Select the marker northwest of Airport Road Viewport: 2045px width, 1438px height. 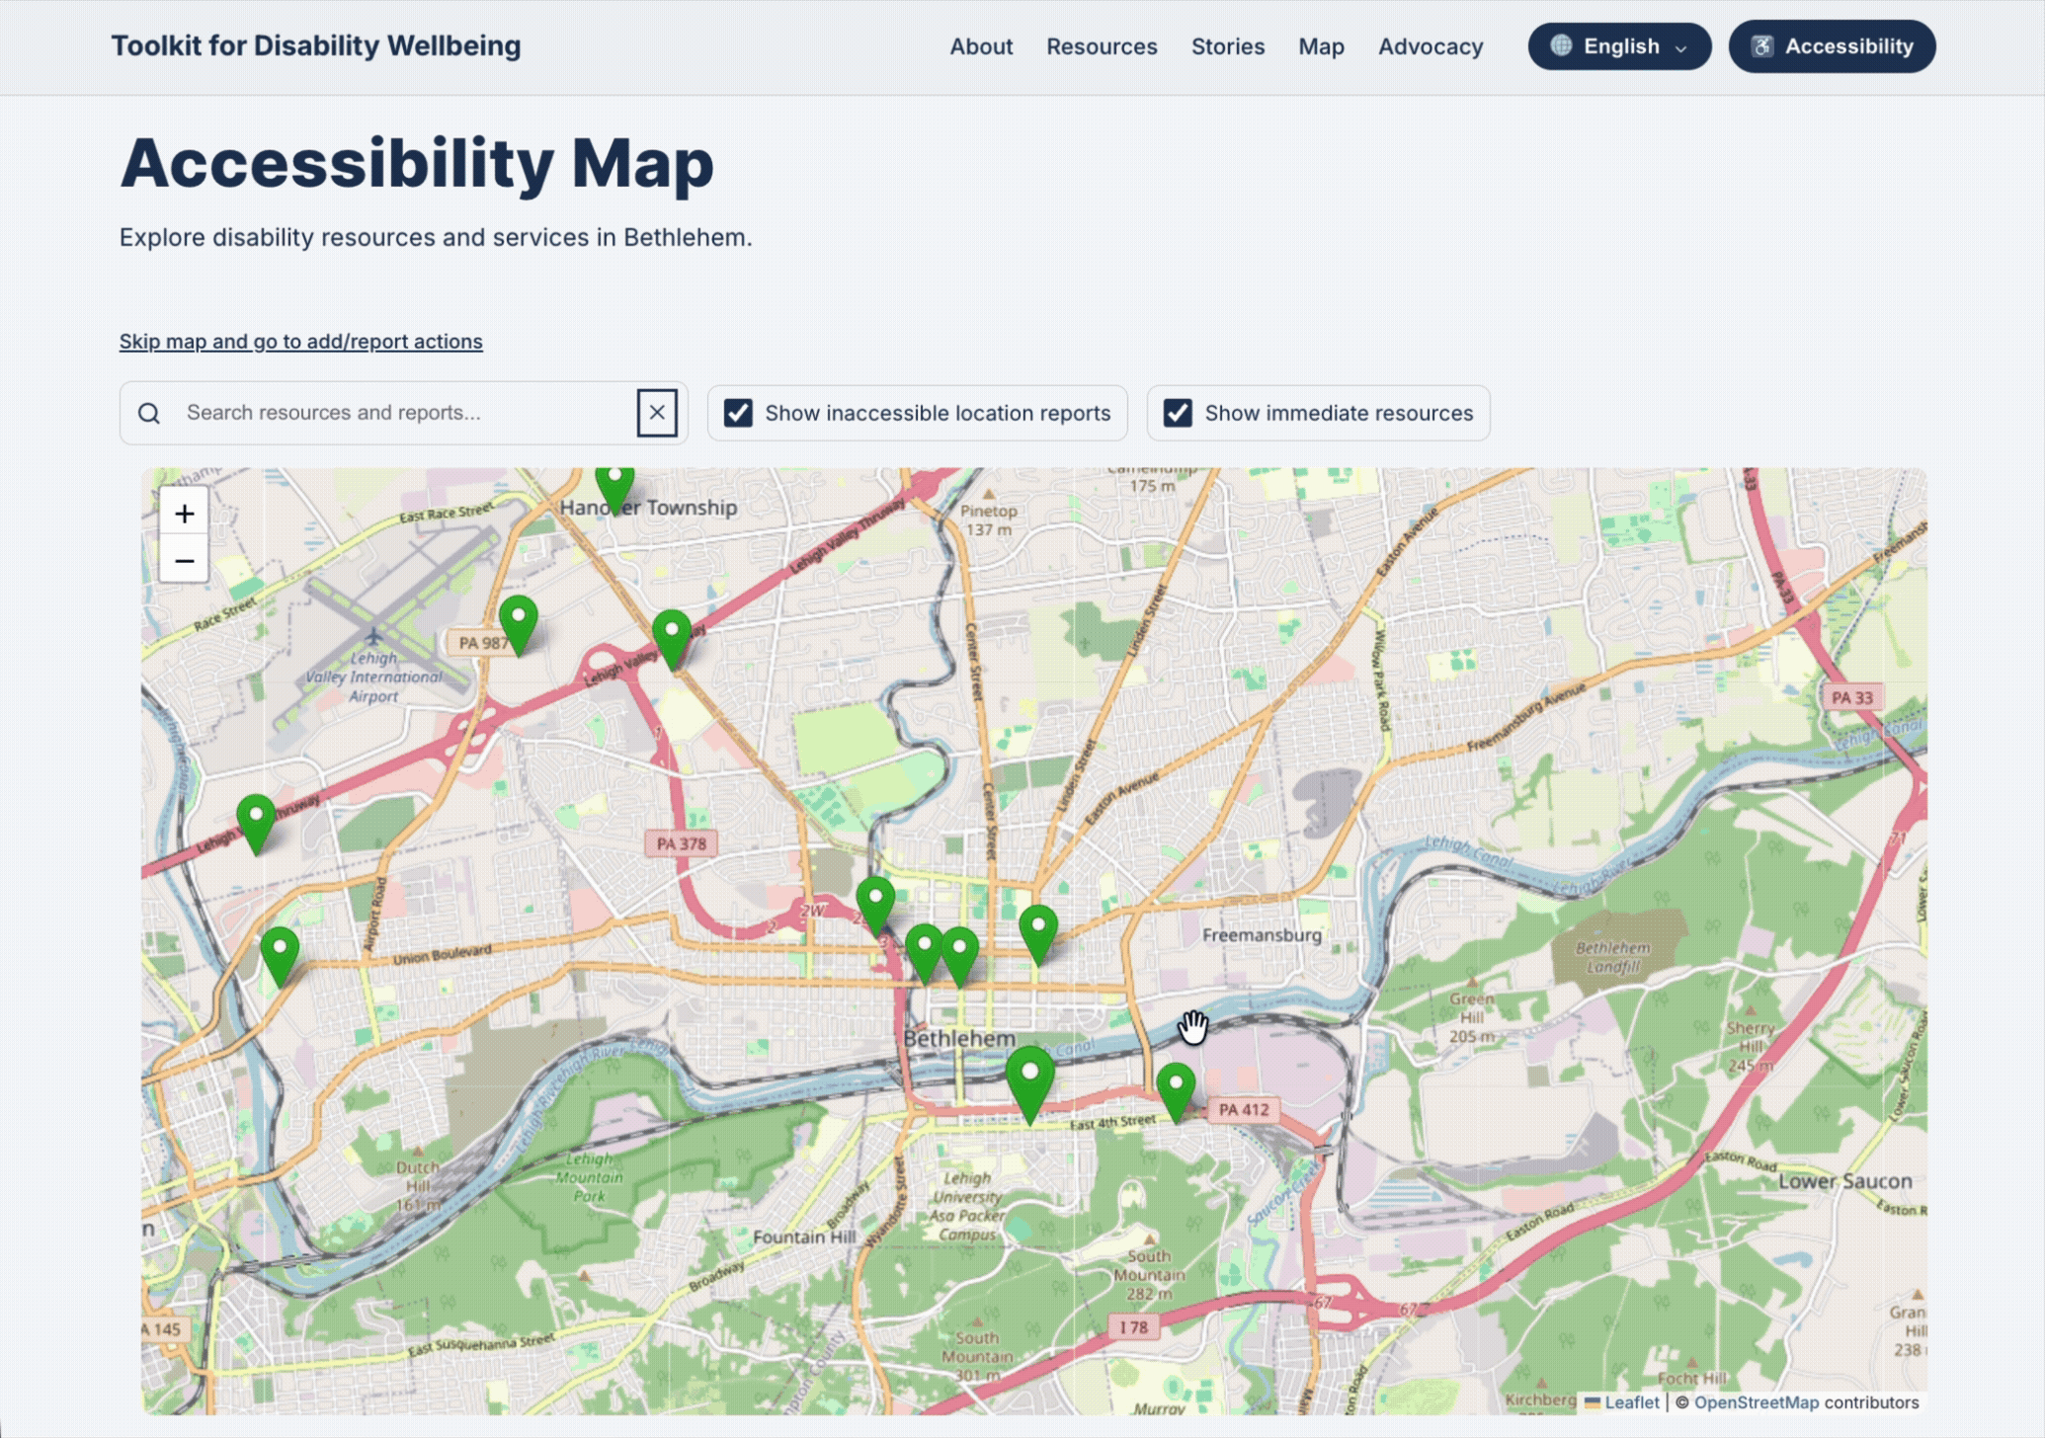pos(257,824)
